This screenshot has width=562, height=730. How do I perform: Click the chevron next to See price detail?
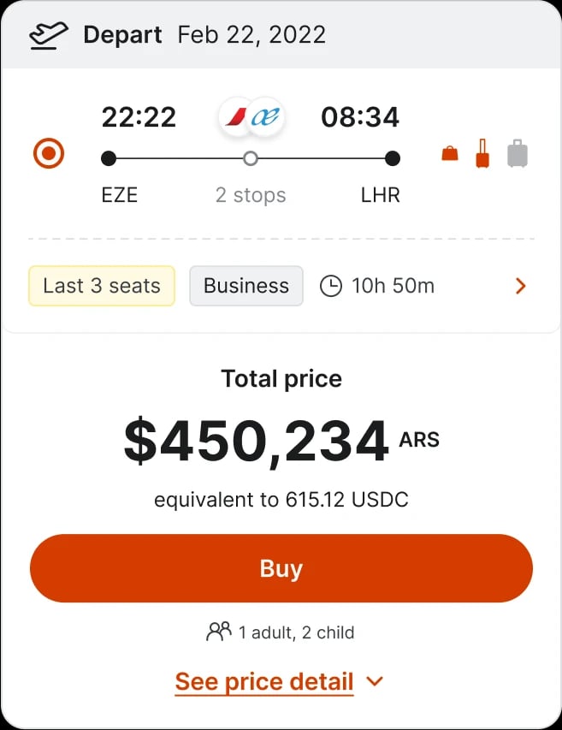pyautogui.click(x=373, y=682)
